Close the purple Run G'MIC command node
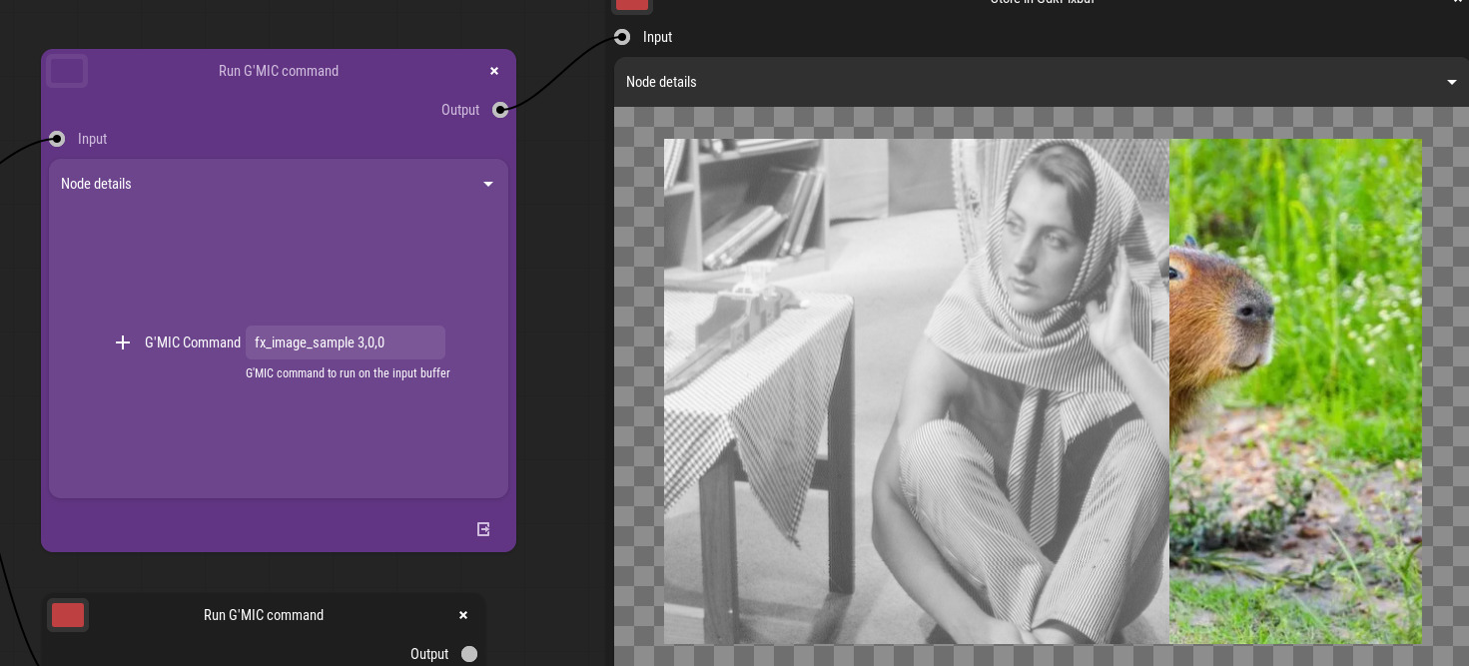Image resolution: width=1469 pixels, height=666 pixels. 494,71
